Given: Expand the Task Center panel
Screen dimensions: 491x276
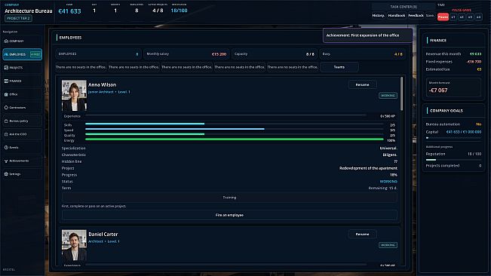Looking at the screenshot, I should 404,7.
